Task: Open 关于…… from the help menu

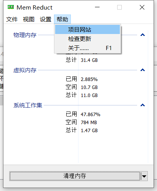Action: click(88, 48)
